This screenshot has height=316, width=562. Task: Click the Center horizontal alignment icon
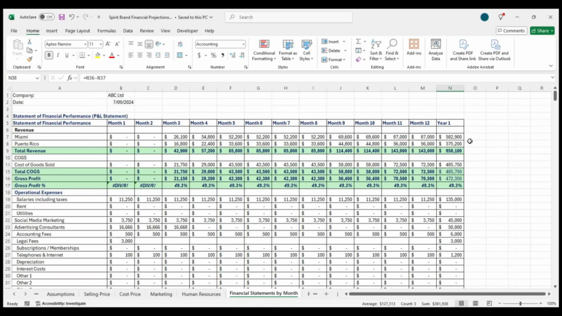coord(140,55)
